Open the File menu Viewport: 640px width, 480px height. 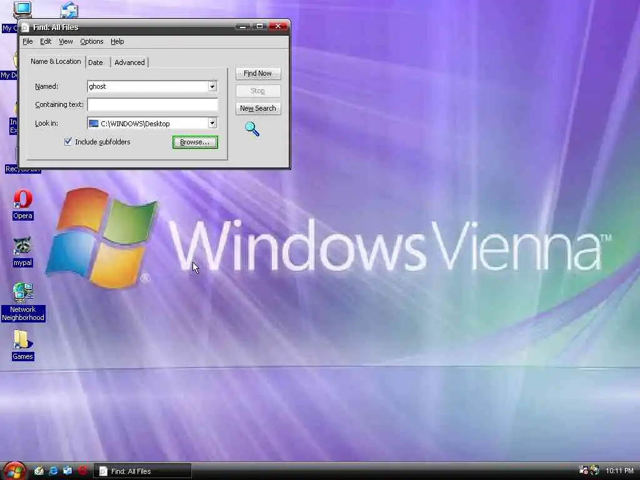pos(27,41)
